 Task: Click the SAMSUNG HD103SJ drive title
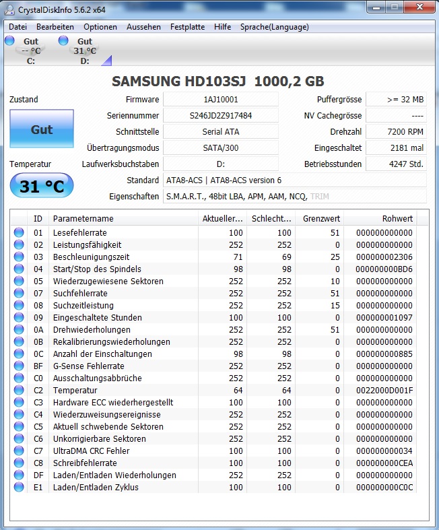point(218,81)
